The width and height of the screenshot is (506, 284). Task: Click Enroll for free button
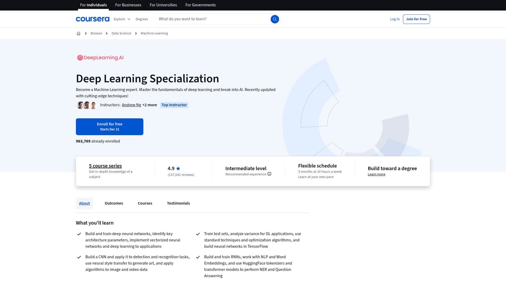coord(110,127)
